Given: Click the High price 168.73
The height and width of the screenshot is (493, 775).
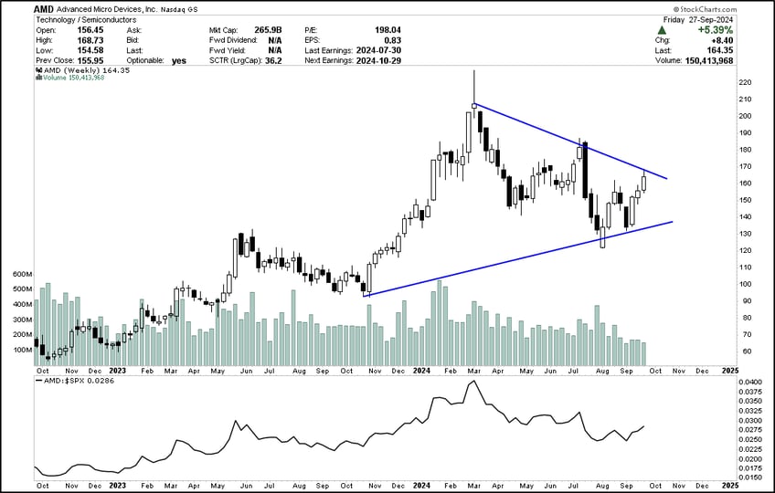Looking at the screenshot, I should 90,40.
